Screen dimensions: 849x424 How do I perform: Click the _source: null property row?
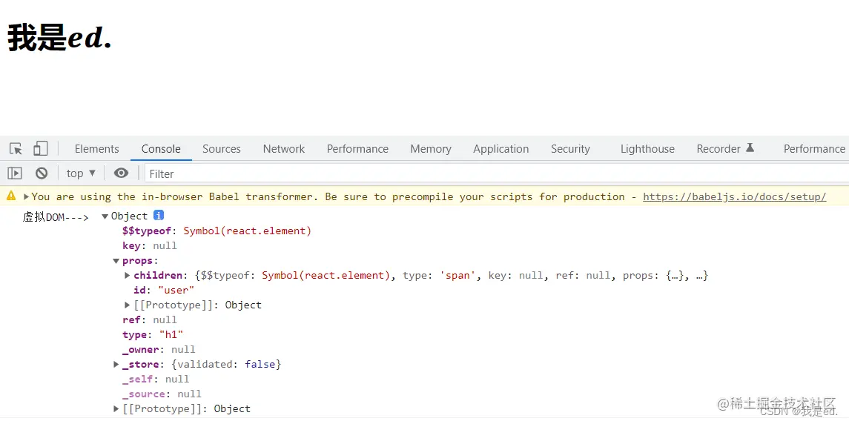click(162, 394)
